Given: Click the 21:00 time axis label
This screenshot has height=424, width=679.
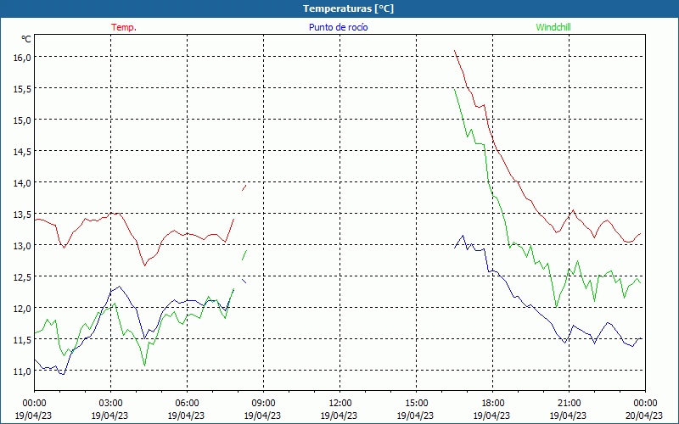Looking at the screenshot, I should (569, 404).
